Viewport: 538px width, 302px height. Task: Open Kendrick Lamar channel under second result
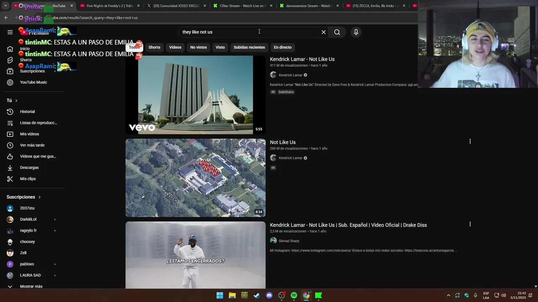[x=290, y=158]
